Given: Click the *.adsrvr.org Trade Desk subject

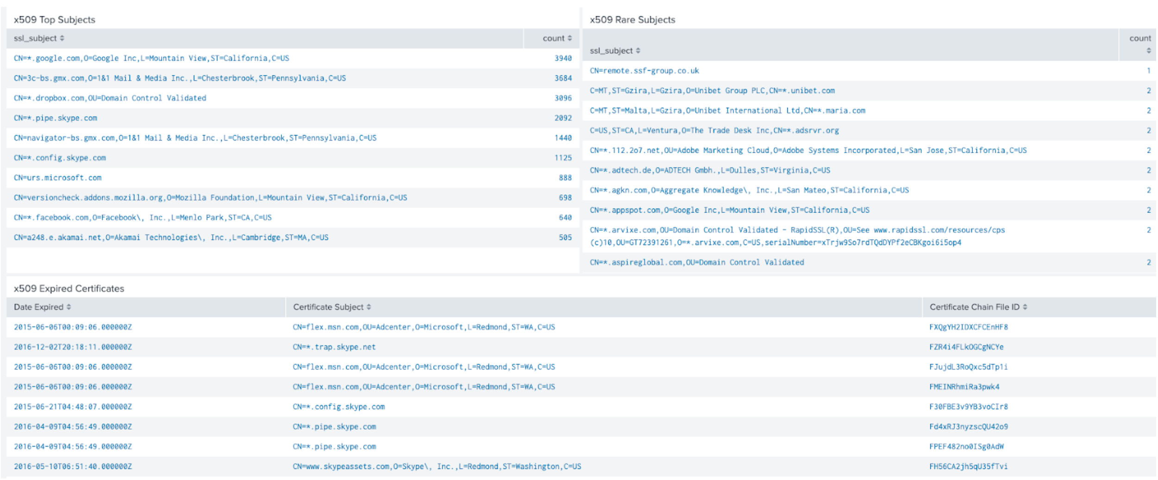Looking at the screenshot, I should 714,130.
